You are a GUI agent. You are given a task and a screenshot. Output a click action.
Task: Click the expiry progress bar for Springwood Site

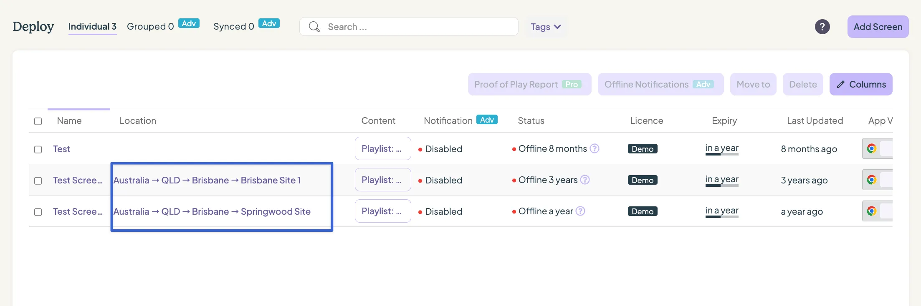coord(722,217)
